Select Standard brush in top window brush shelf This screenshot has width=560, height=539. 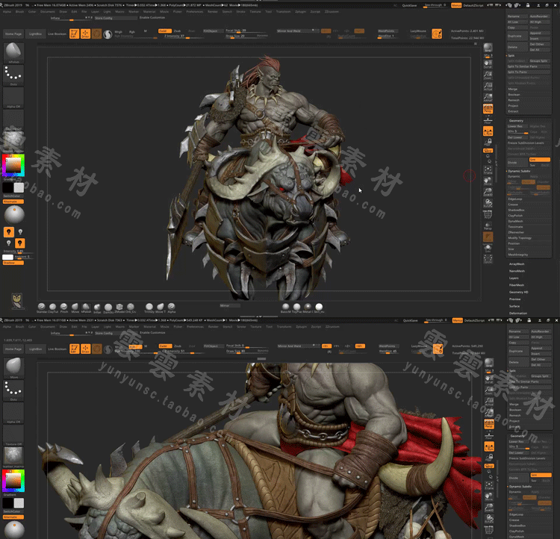click(x=41, y=307)
